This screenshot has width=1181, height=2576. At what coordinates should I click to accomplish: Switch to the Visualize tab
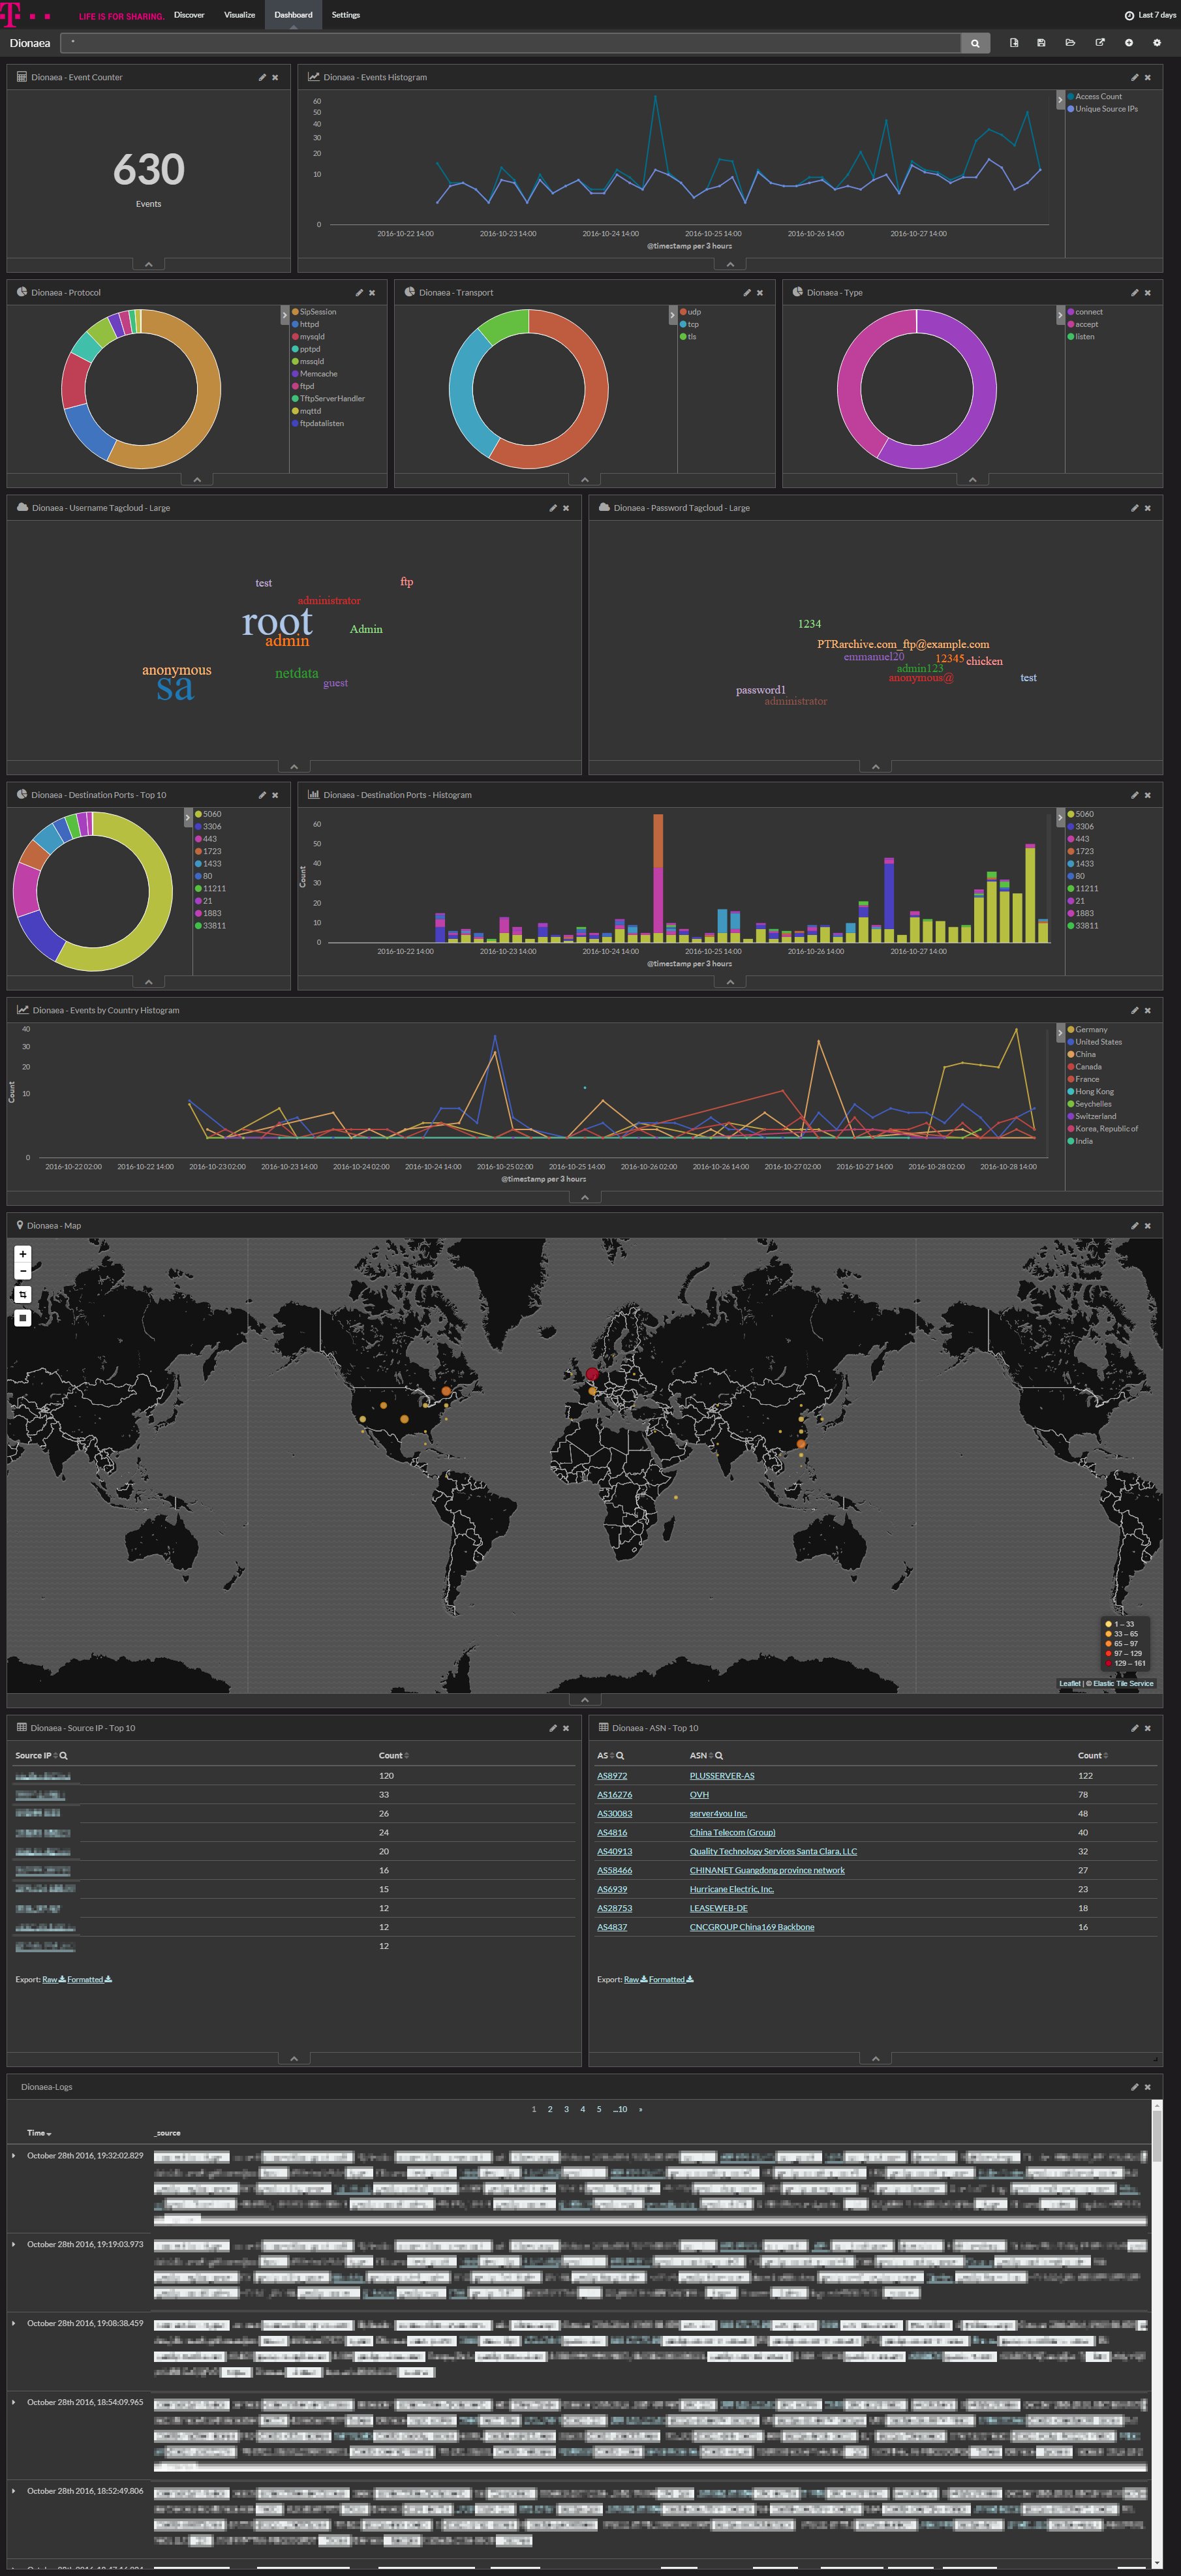[x=239, y=15]
